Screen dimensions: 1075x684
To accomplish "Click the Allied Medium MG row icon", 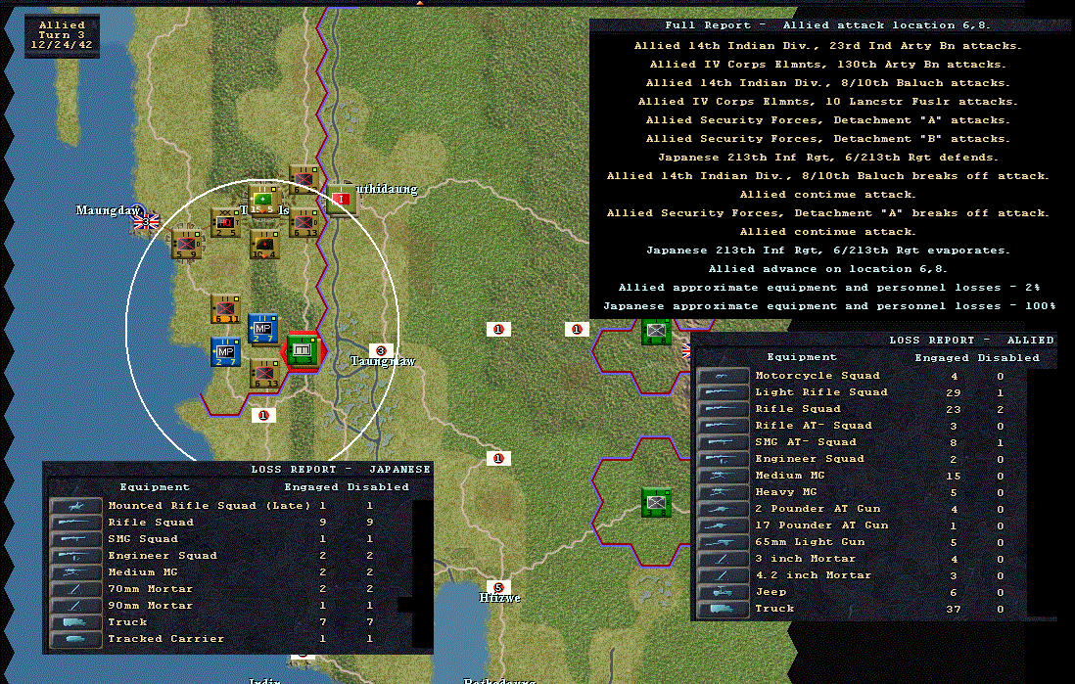I will coord(723,476).
